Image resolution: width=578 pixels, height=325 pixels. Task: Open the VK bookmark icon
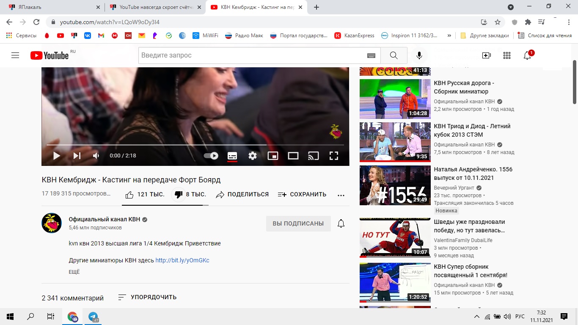point(88,36)
